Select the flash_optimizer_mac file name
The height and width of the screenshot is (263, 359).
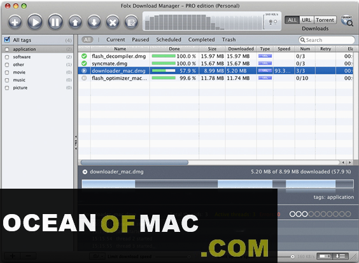pos(119,78)
